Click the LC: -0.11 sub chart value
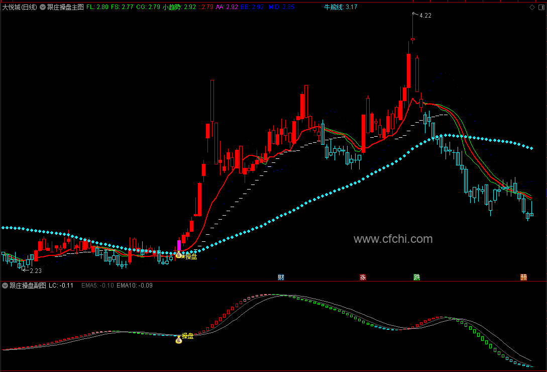The image size is (547, 372). coord(61,286)
